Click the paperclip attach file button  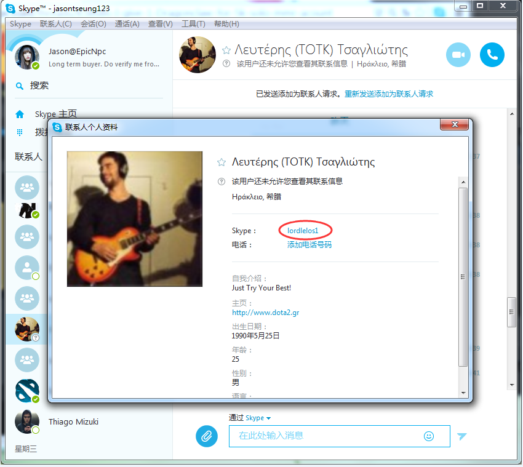pyautogui.click(x=207, y=436)
